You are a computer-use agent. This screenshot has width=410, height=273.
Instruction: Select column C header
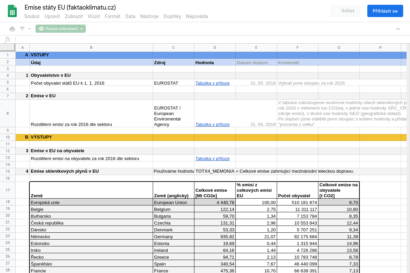174,47
